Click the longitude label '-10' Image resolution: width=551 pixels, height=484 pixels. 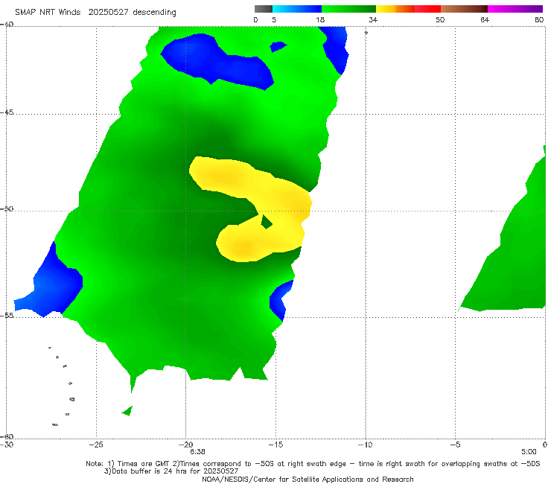coord(366,445)
